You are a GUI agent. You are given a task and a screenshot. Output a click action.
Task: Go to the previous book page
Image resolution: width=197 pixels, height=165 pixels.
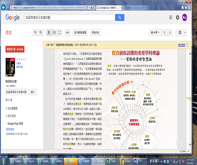pyautogui.click(x=164, y=32)
